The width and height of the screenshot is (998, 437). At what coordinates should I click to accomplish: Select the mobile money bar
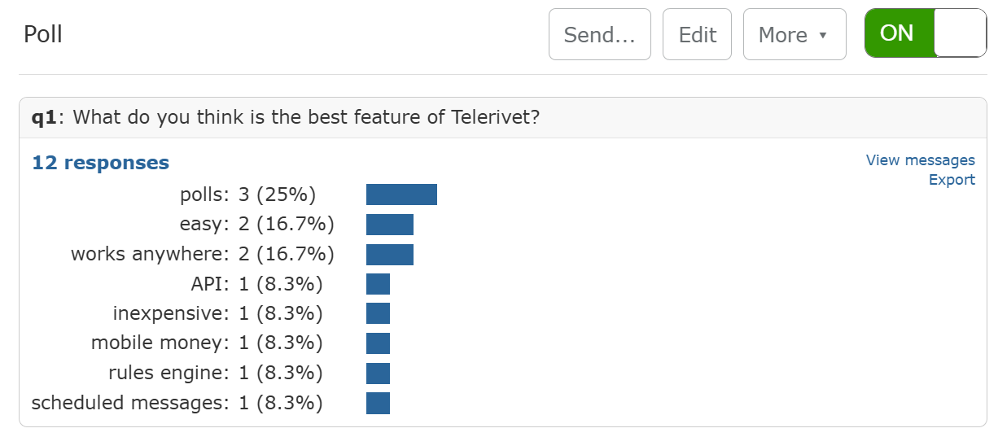tap(378, 343)
